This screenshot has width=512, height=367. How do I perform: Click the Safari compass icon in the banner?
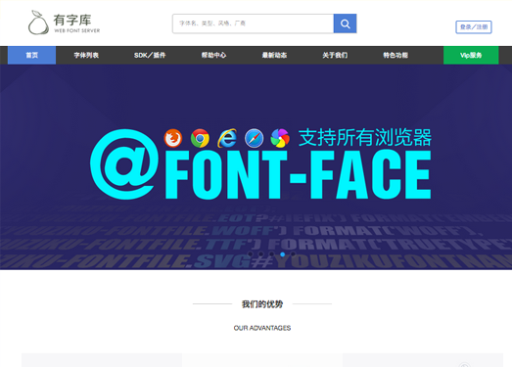coord(254,138)
